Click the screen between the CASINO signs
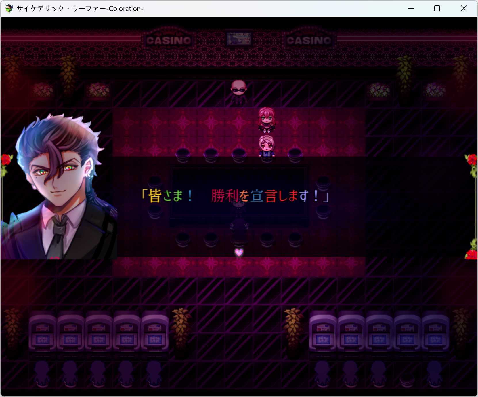The height and width of the screenshot is (397, 478). point(239,39)
